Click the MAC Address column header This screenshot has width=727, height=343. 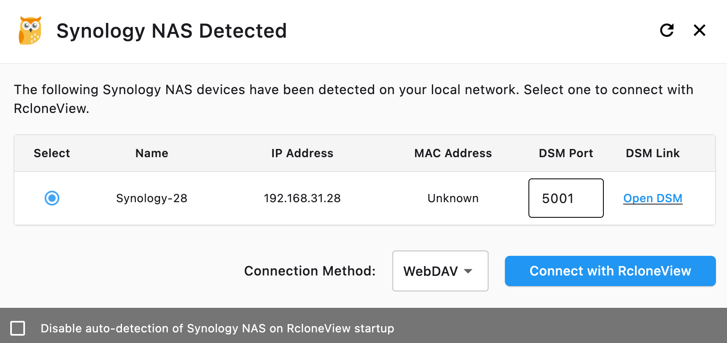[453, 153]
